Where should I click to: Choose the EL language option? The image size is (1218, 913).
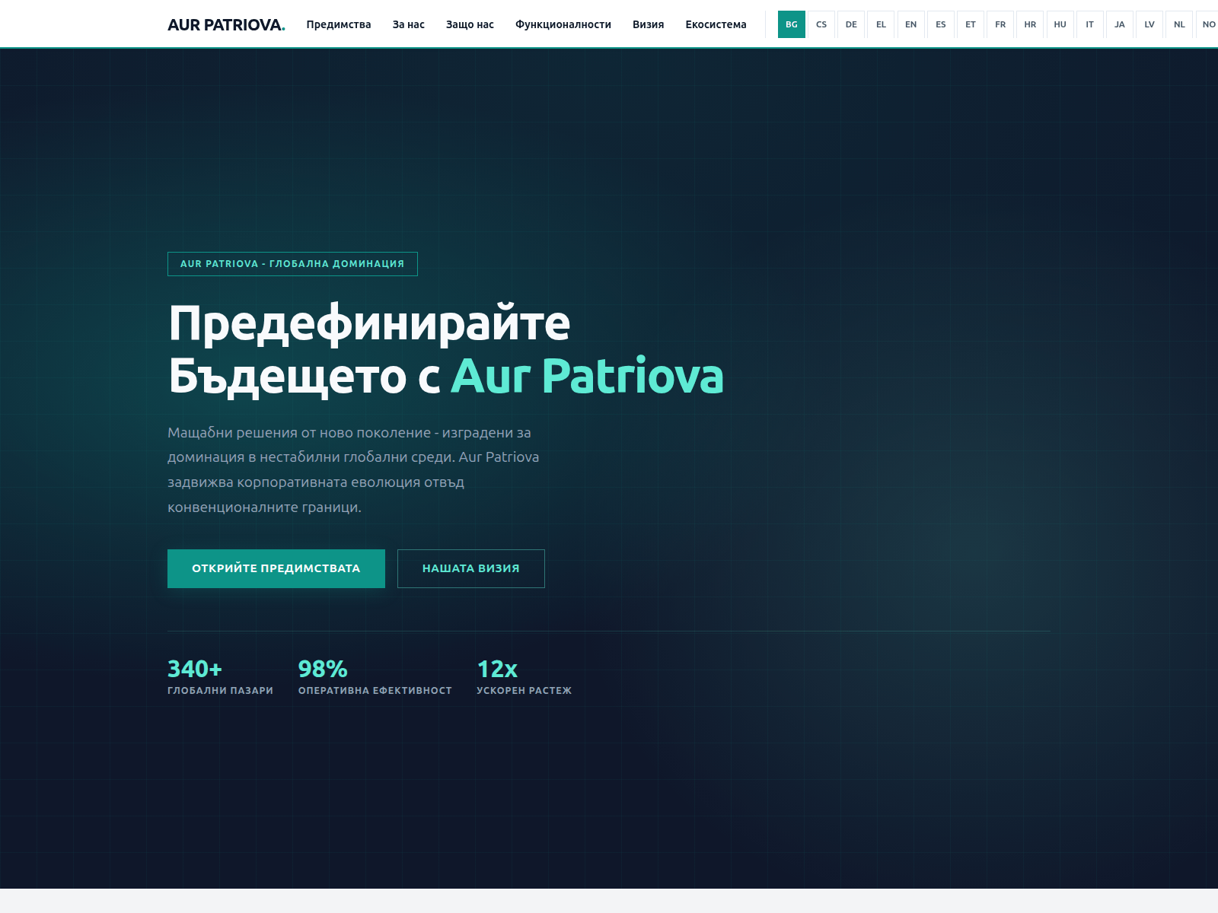[881, 24]
